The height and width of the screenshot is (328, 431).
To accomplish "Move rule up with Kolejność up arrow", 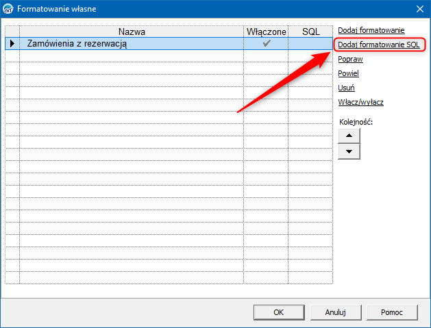I will (349, 136).
